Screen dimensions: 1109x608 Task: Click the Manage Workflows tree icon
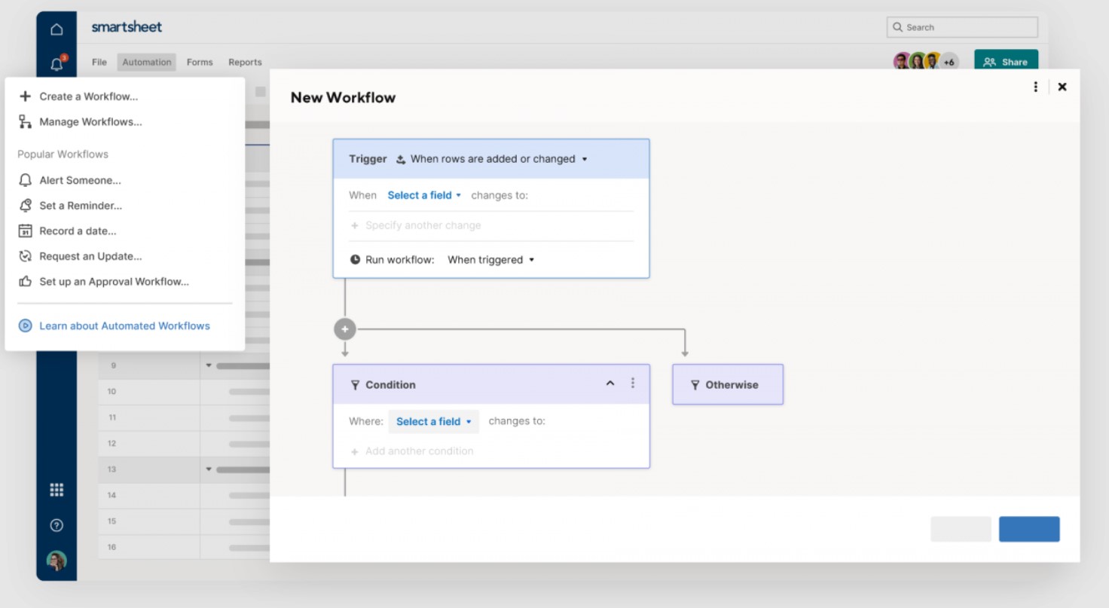[x=25, y=121]
